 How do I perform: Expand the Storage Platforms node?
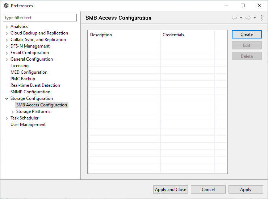coord(13,111)
